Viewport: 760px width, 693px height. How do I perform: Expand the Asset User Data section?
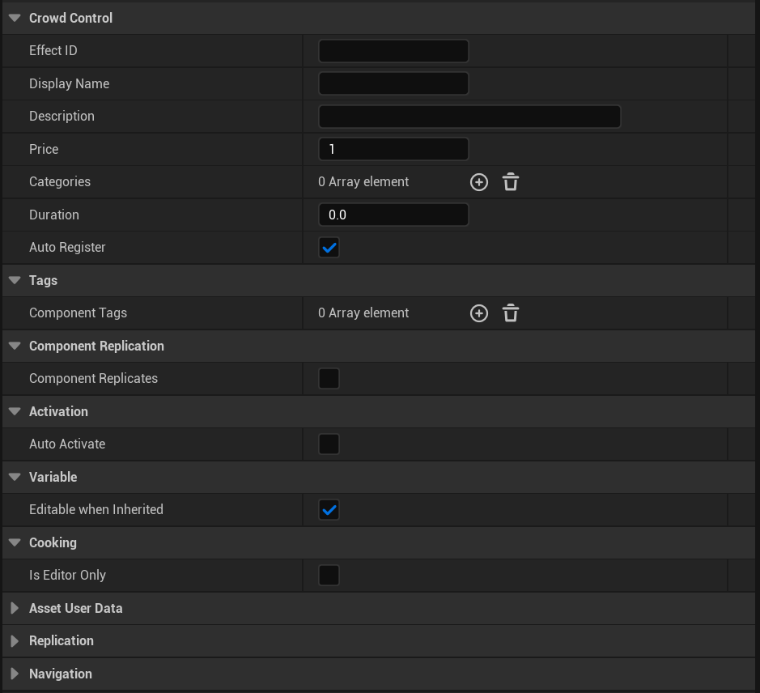[15, 608]
